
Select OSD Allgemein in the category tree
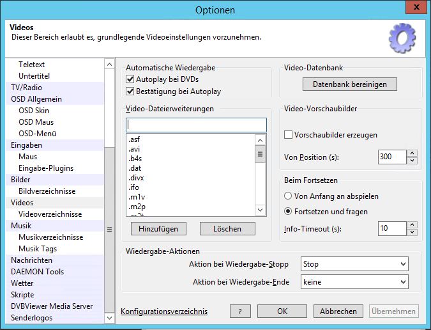tap(36, 99)
